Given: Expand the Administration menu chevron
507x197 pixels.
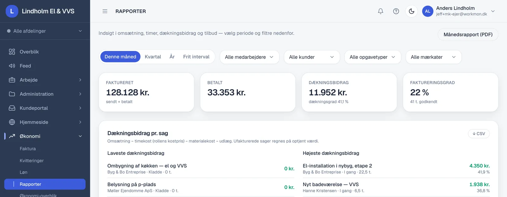Looking at the screenshot, I should [80, 94].
